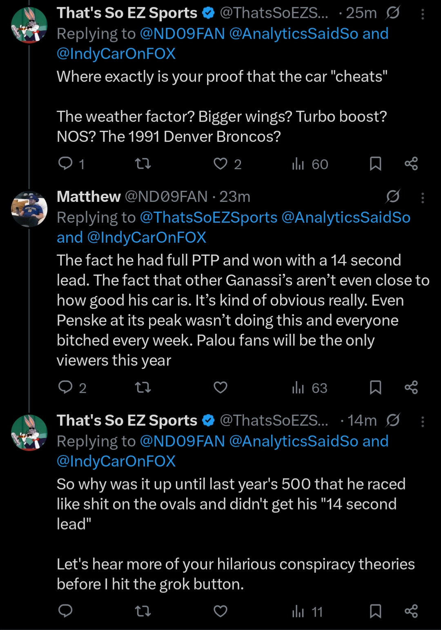Reply to Matthew's 14 second lead tweet

(65, 387)
